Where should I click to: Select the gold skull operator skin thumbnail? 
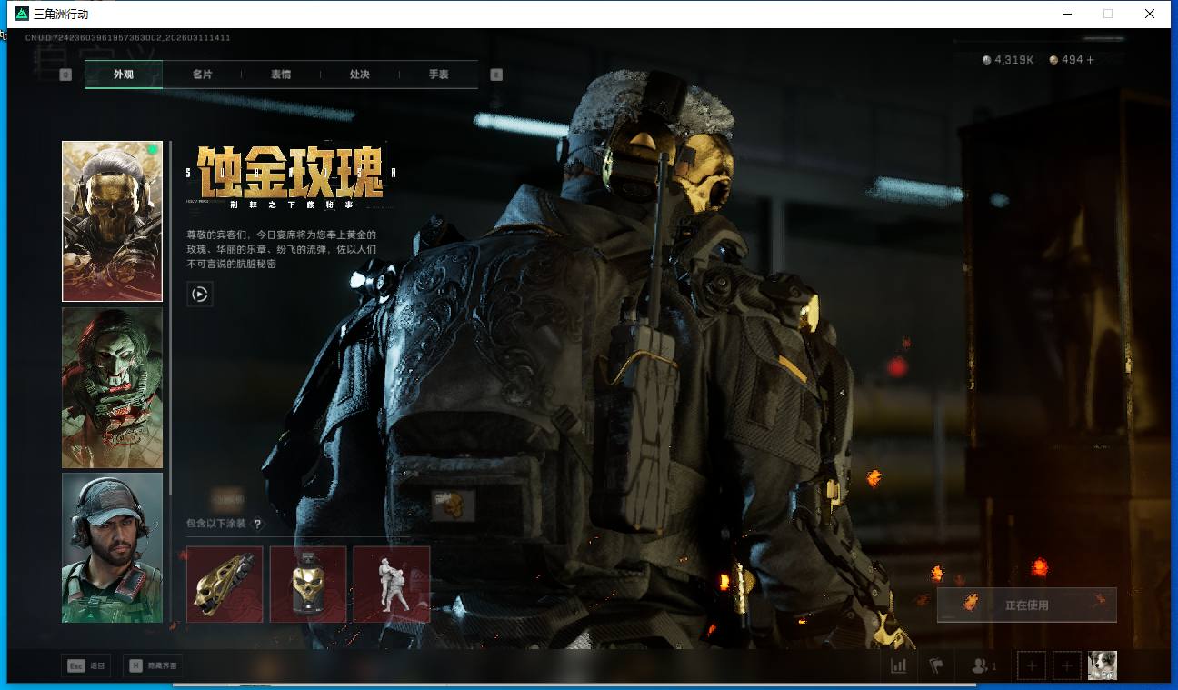coord(112,221)
